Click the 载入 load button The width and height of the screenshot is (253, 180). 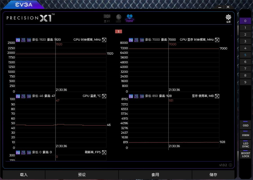coord(23,174)
